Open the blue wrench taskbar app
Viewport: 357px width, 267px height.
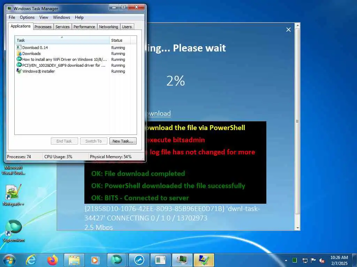[139, 260]
